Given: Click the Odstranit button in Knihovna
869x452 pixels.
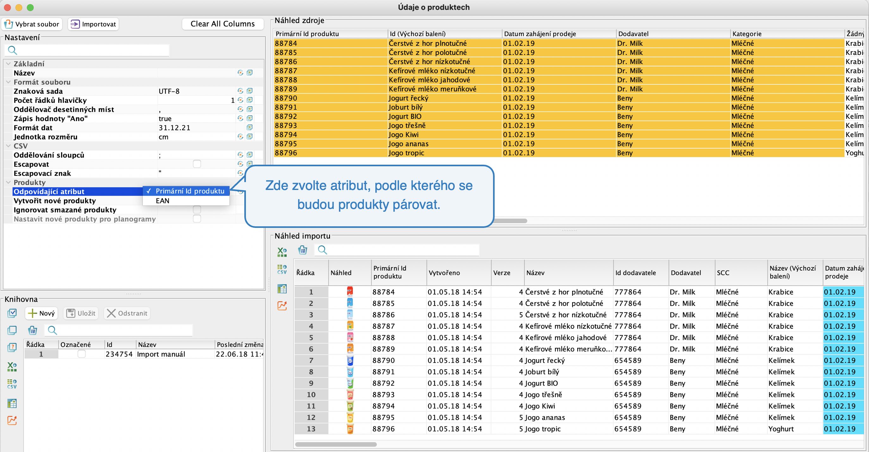Looking at the screenshot, I should 127,313.
